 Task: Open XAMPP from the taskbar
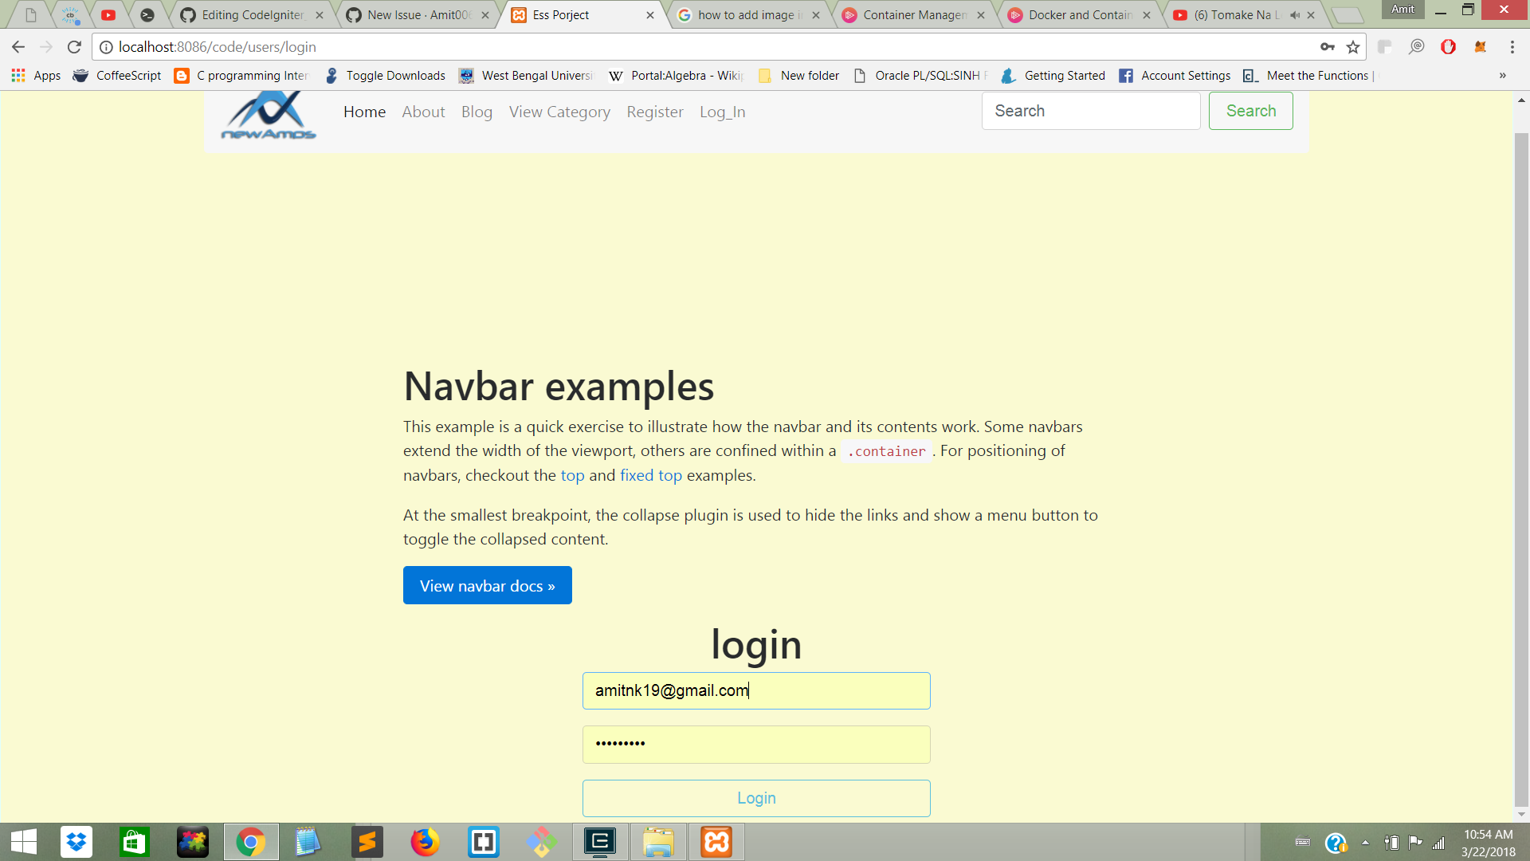click(x=716, y=842)
